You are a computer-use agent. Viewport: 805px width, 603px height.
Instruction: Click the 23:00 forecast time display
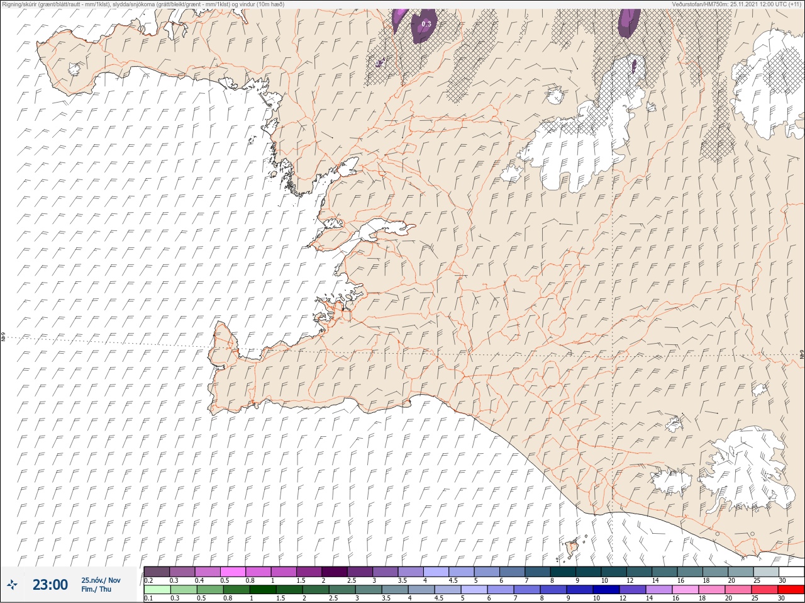pyautogui.click(x=50, y=585)
